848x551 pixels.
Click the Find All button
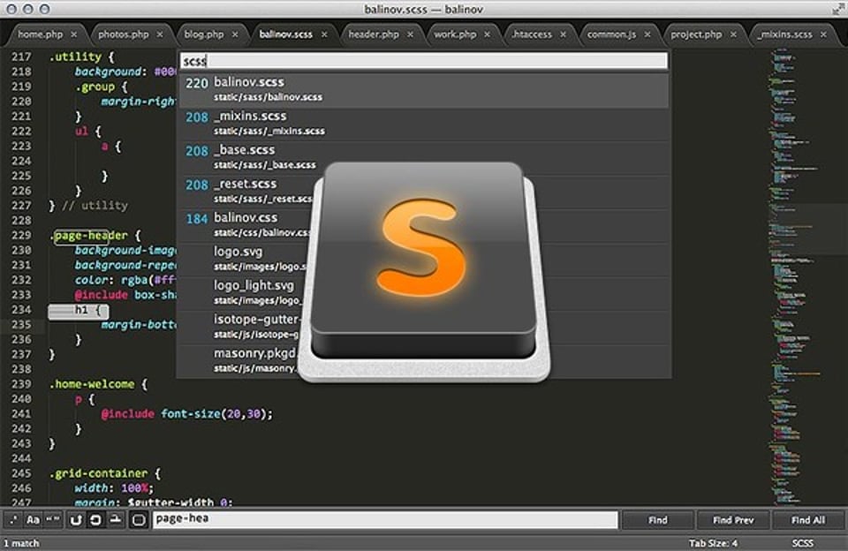point(806,520)
